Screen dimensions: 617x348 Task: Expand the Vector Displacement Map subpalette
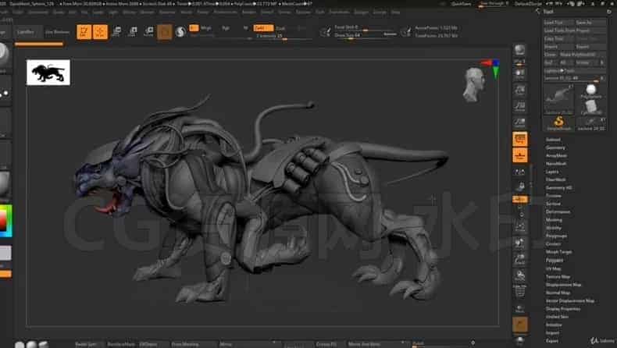click(x=570, y=301)
